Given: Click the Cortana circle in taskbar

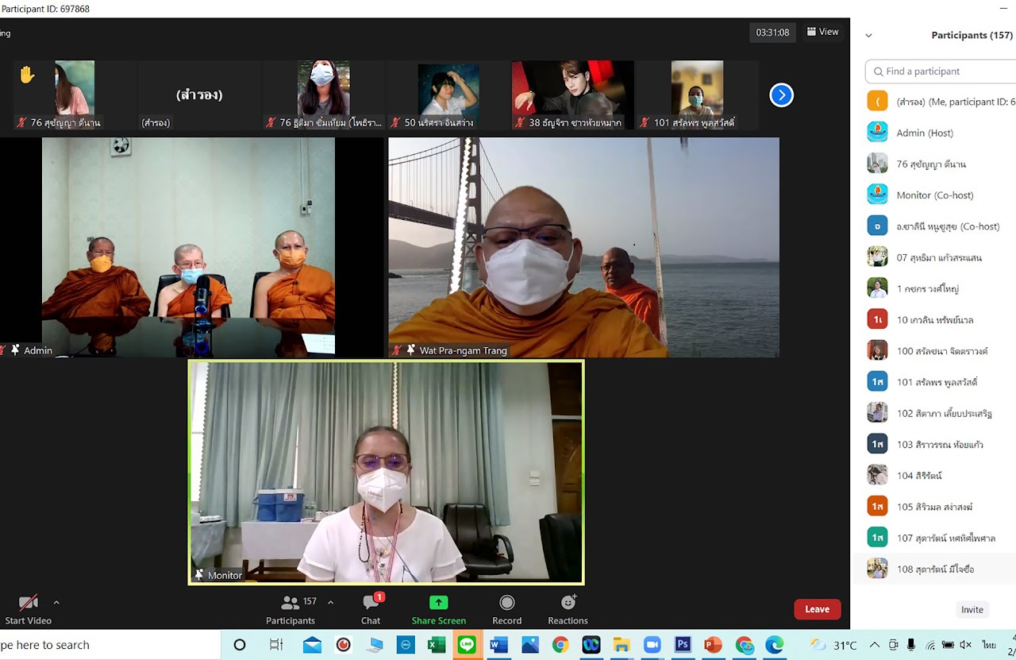Looking at the screenshot, I should pyautogui.click(x=240, y=645).
